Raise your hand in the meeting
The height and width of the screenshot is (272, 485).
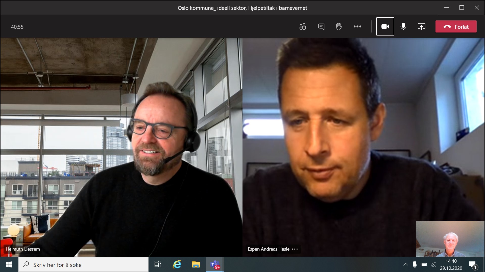click(x=339, y=26)
